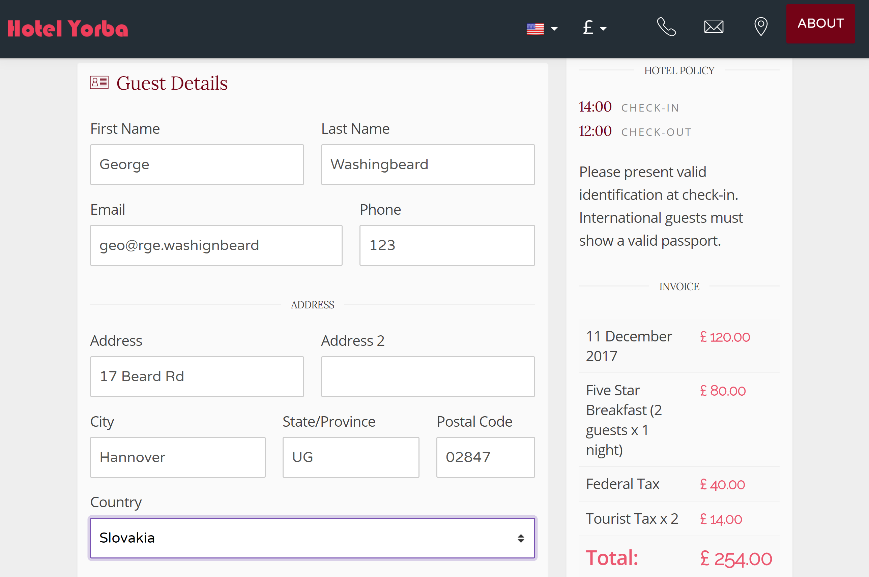
Task: Click the £ 120.00 price
Action: [725, 337]
